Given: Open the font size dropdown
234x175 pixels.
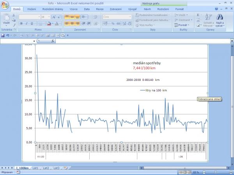Looking at the screenshot, I should pos(49,17).
